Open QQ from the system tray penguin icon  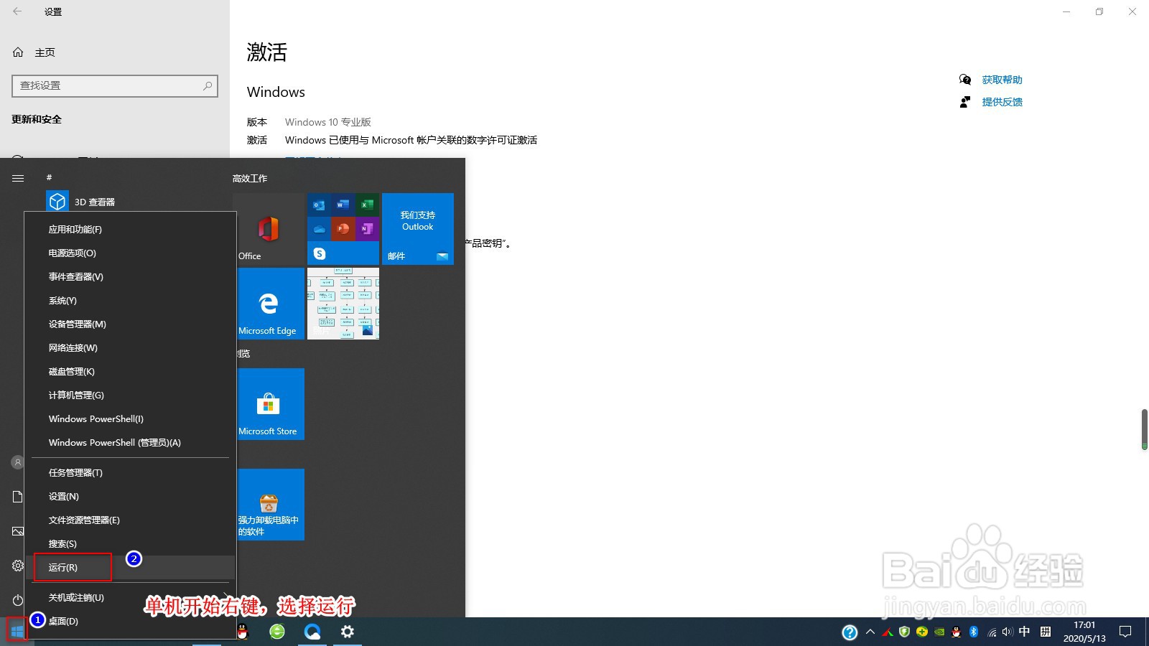tap(956, 633)
